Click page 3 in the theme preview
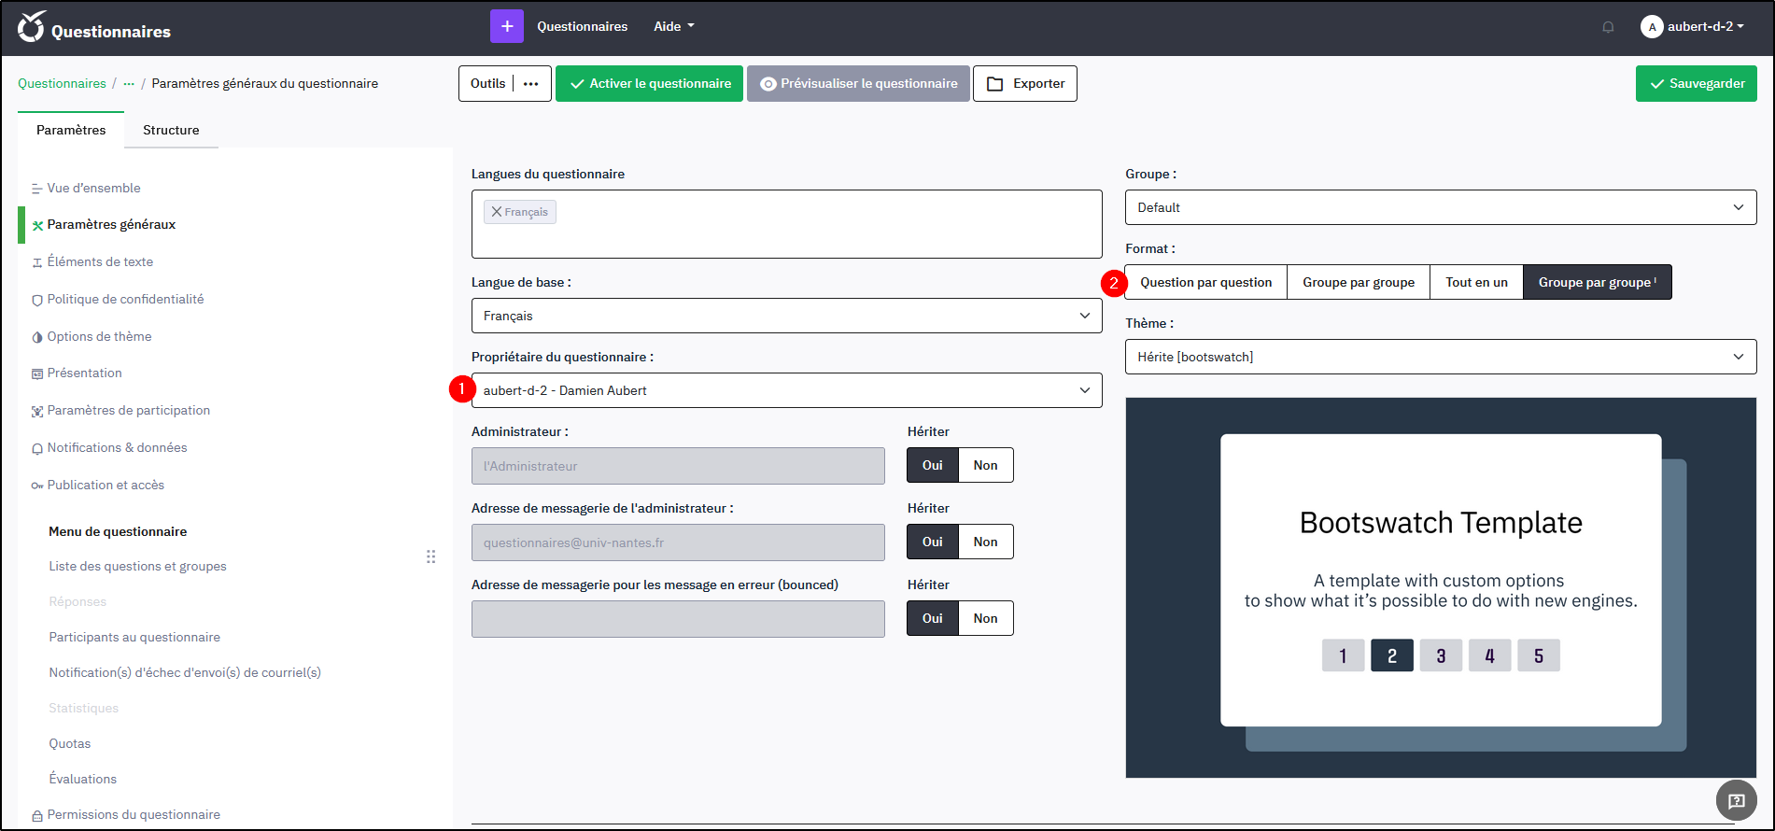The image size is (1775, 831). 1441,655
